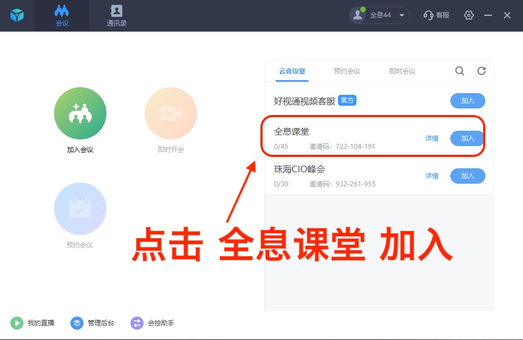Switch to 即时会议 tab

click(x=402, y=71)
